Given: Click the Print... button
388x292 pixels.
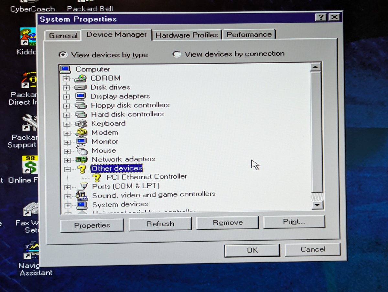Looking at the screenshot, I should pyautogui.click(x=294, y=222).
